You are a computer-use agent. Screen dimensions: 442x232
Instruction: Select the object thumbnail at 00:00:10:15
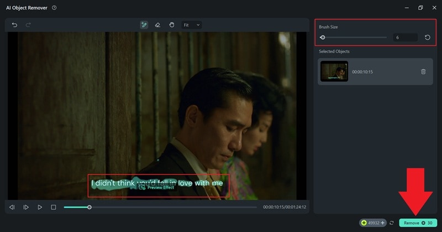[334, 71]
